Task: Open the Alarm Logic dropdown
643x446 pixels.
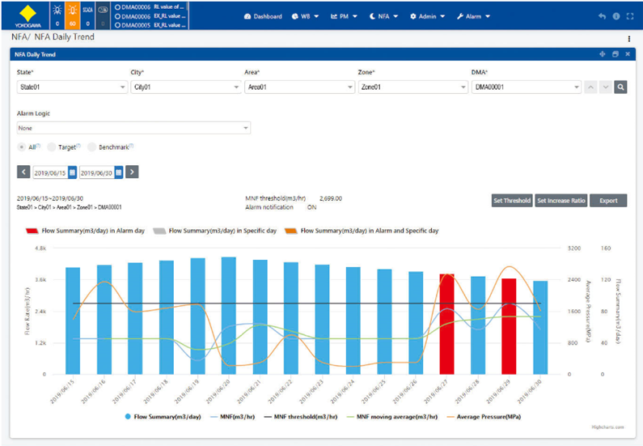Action: (x=133, y=128)
